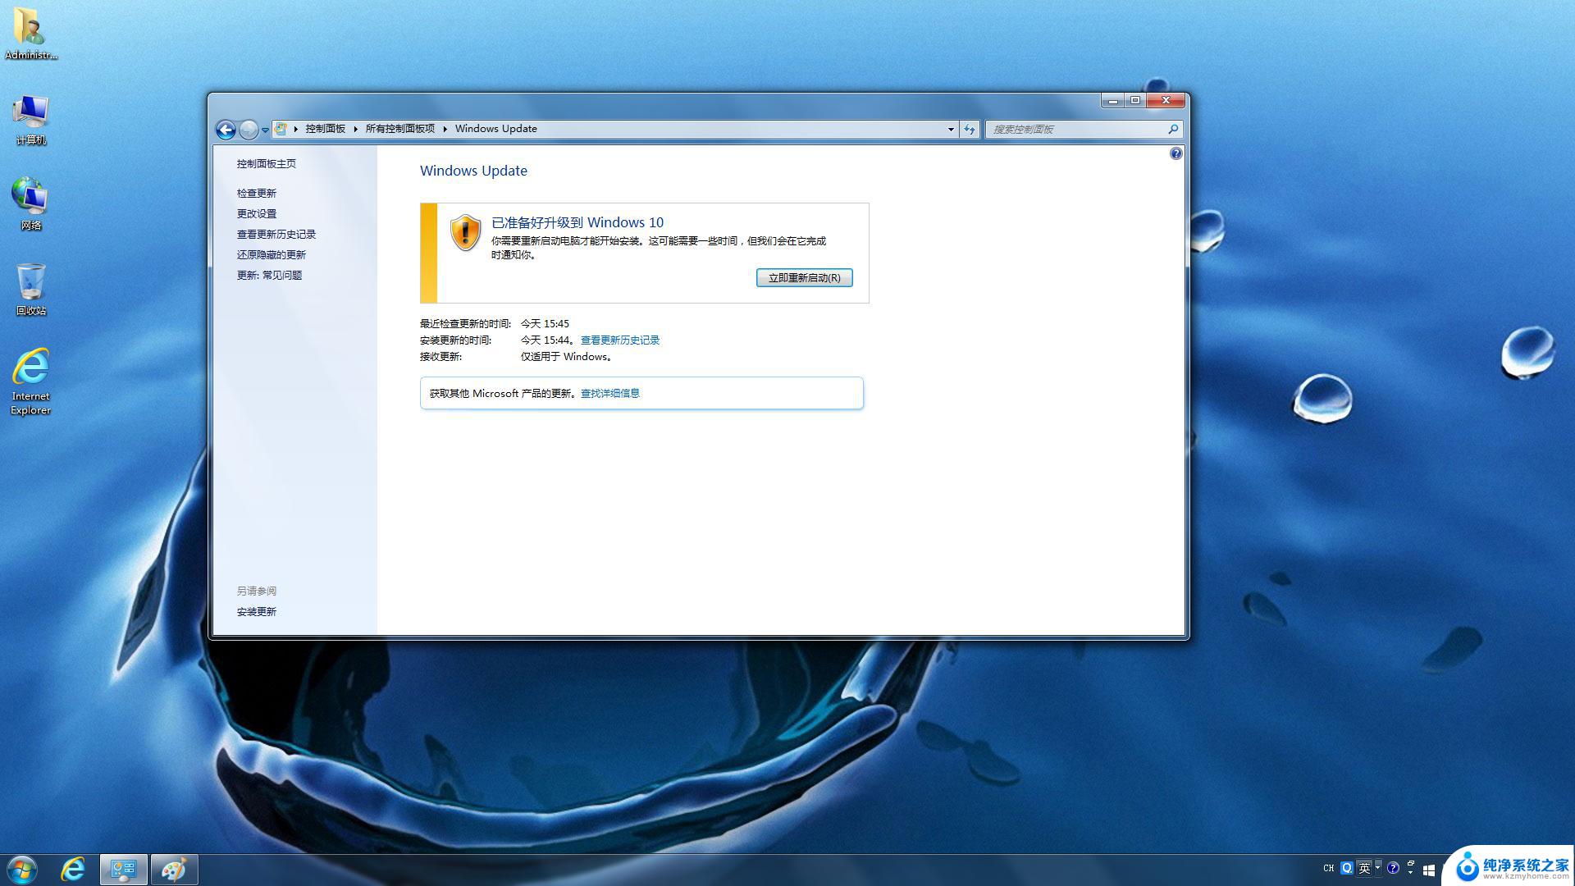The width and height of the screenshot is (1575, 886).
Task: Click 安装更新 under 另请参阅
Action: click(x=257, y=611)
